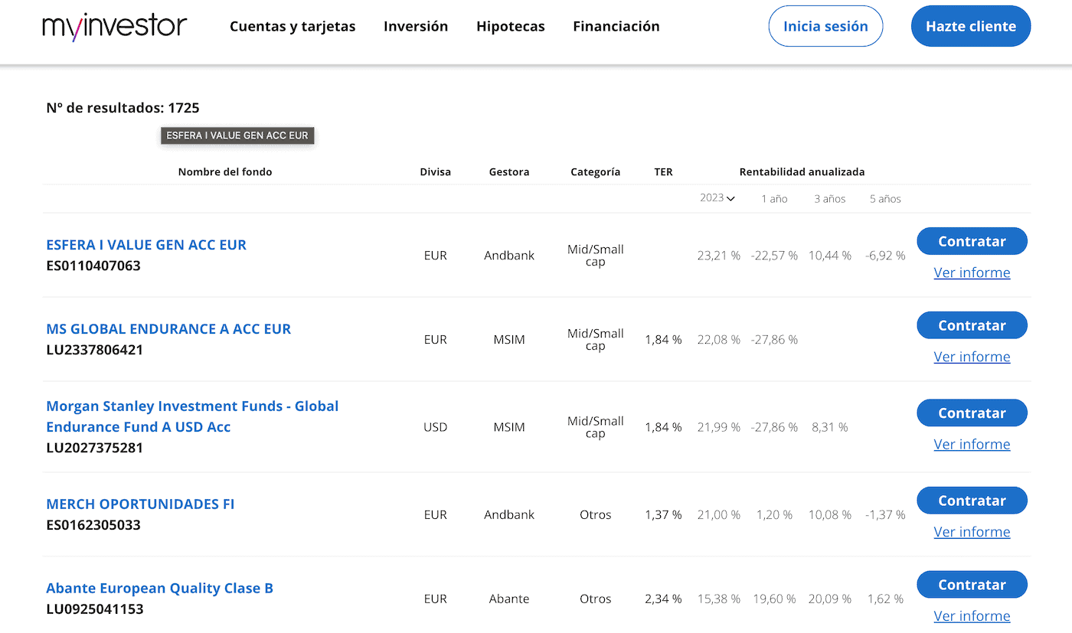
Task: Open Ver informe for MERCH OPORTUNIDADES FI
Action: tap(972, 532)
